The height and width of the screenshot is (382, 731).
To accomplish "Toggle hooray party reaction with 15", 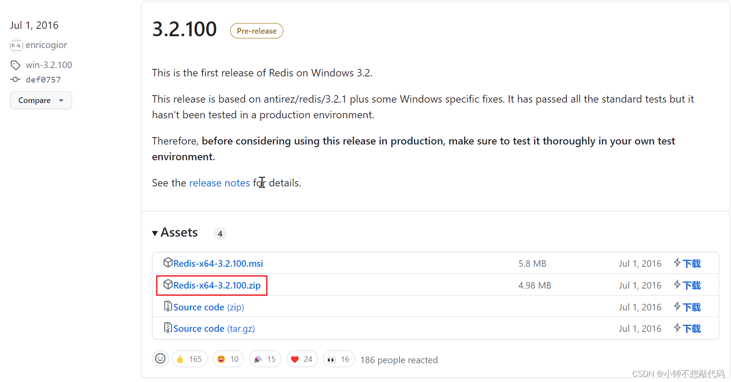I will tap(265, 359).
